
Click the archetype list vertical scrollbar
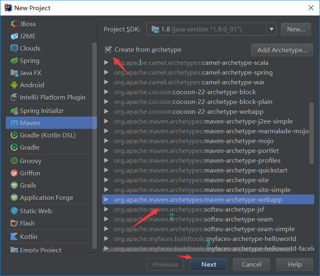coord(312,132)
